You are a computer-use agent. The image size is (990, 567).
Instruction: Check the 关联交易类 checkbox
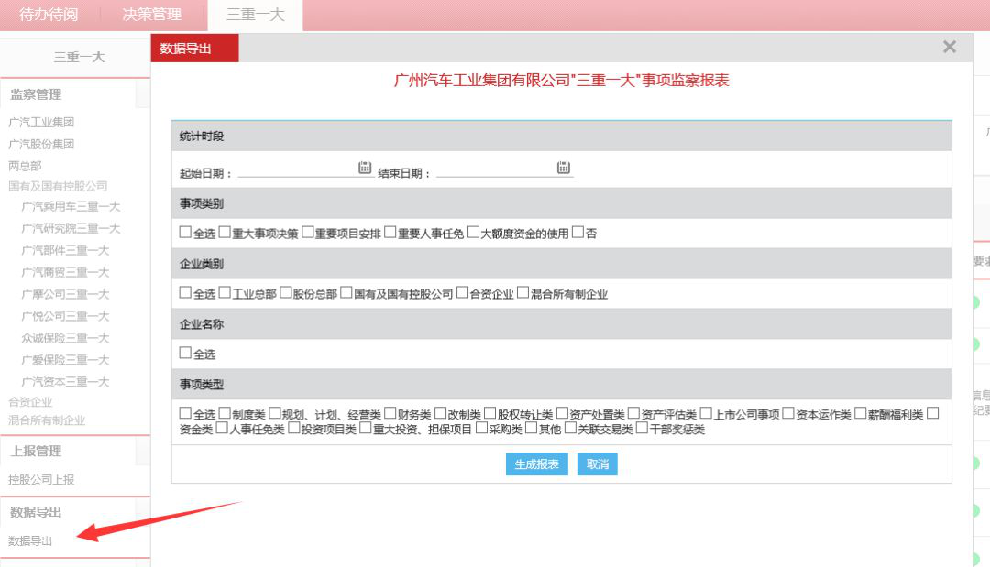coord(571,428)
